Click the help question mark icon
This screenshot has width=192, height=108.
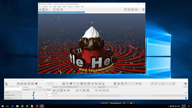click(x=185, y=84)
